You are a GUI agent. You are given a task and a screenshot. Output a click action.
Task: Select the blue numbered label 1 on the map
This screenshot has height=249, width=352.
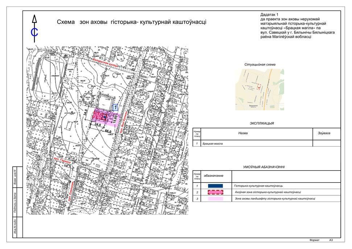pos(115,107)
